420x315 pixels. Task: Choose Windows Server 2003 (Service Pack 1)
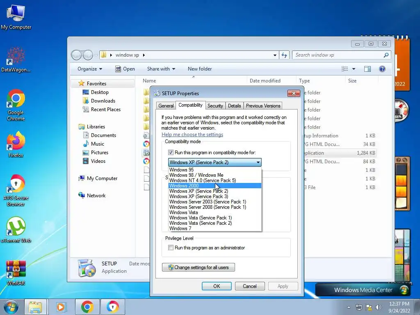pos(215,202)
